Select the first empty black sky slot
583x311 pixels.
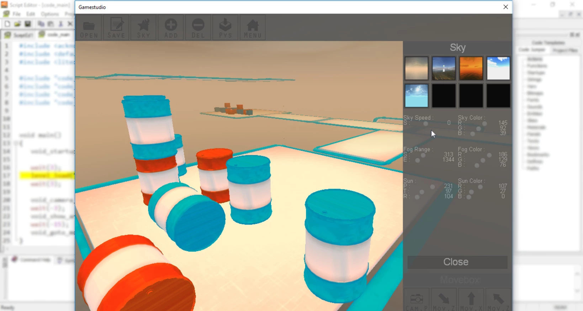point(444,96)
